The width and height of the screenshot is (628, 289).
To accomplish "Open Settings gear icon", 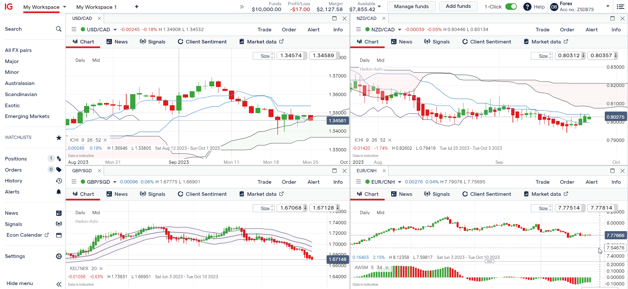I will (x=59, y=256).
